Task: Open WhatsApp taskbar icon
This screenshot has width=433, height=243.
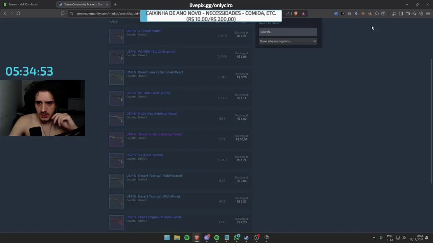Action: (237, 238)
